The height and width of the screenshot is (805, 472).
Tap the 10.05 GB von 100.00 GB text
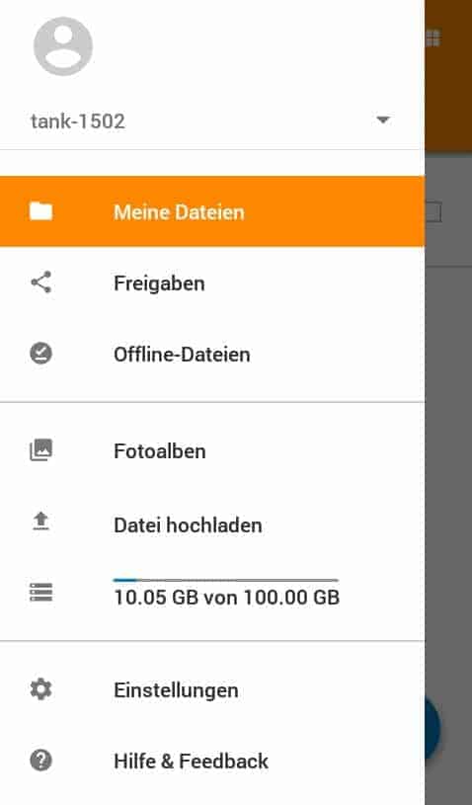226,598
